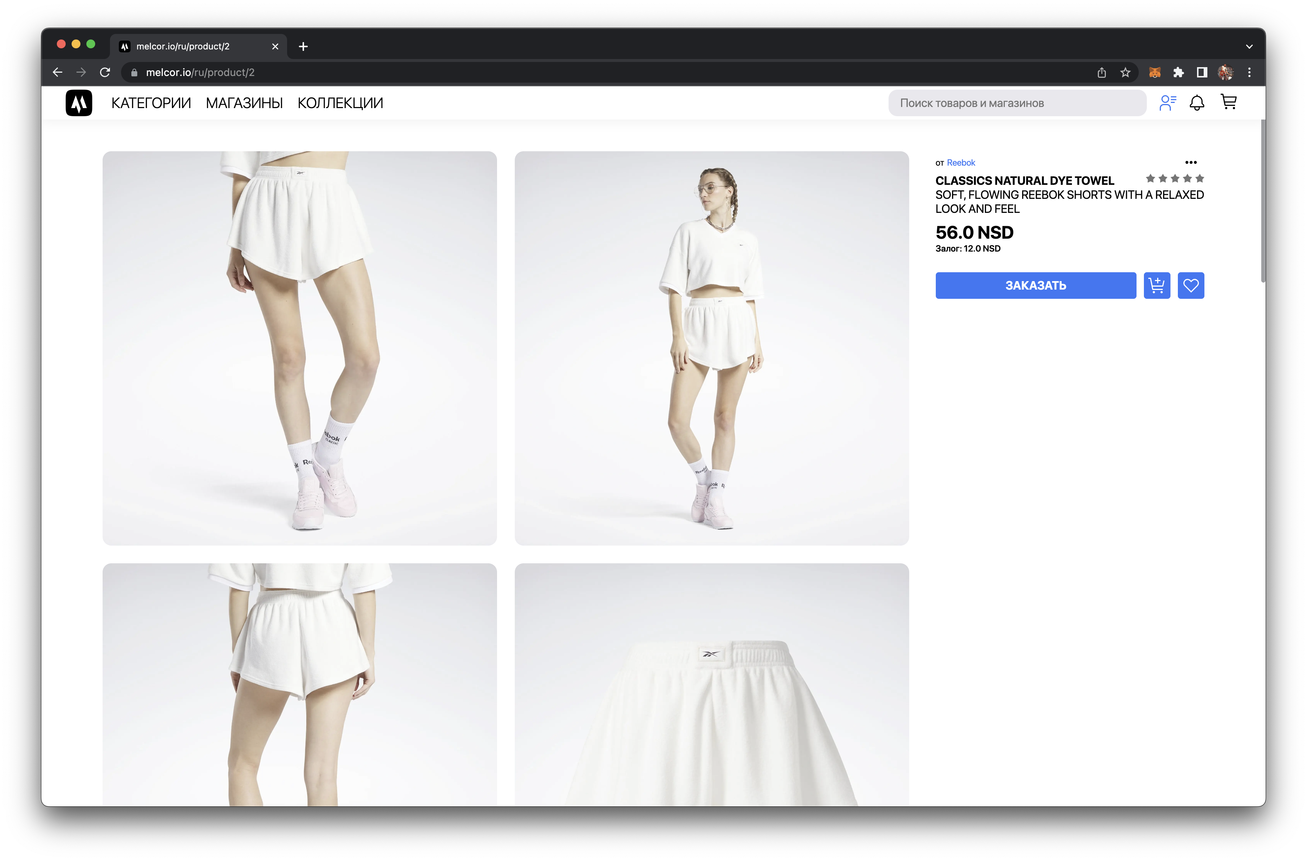Open the MetaMask fox extension

[x=1155, y=72]
